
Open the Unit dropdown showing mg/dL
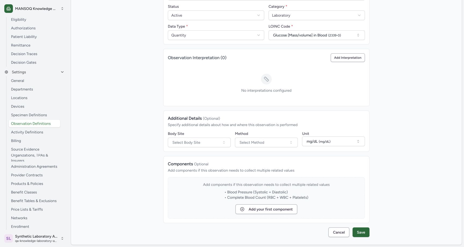(x=334, y=141)
